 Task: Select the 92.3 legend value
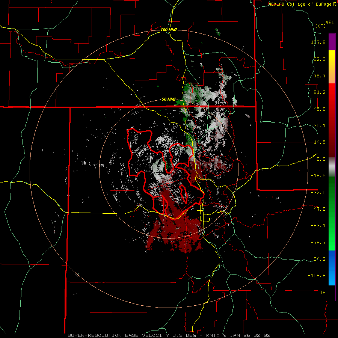pyautogui.click(x=320, y=59)
